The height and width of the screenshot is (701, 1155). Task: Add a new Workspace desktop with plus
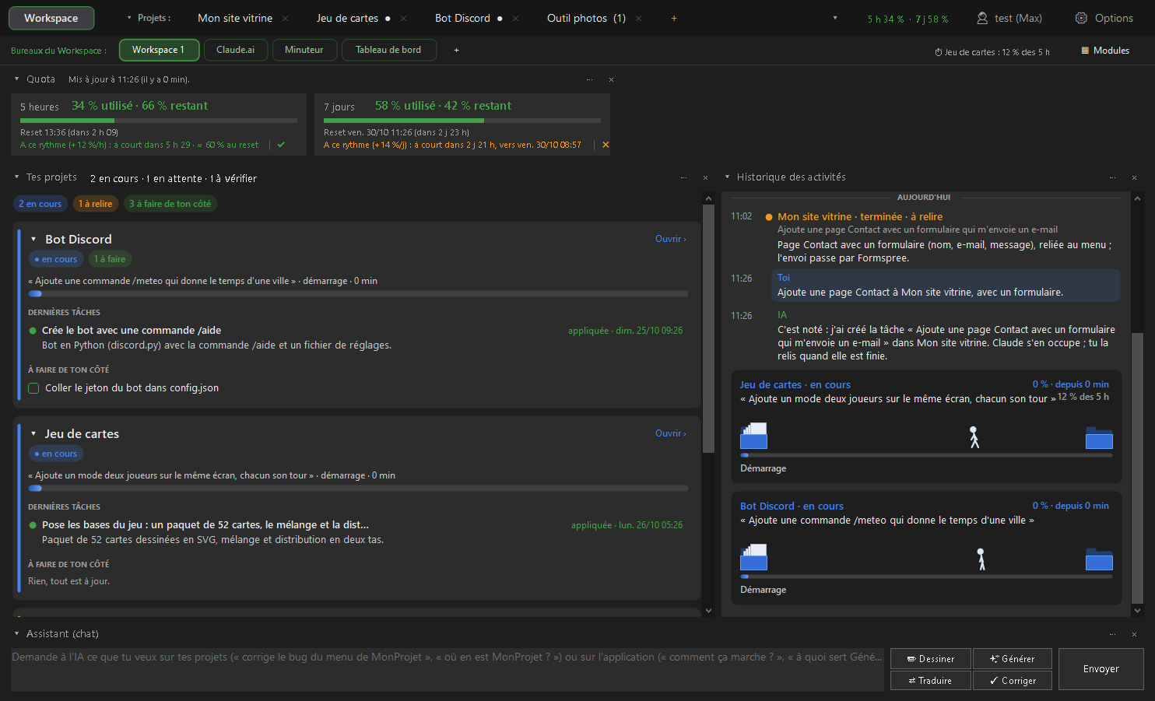click(457, 50)
